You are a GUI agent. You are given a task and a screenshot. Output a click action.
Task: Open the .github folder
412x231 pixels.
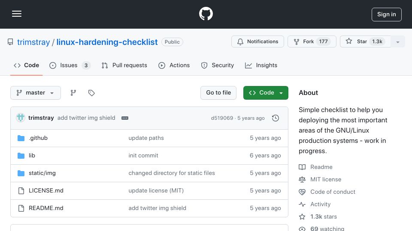[x=38, y=138]
